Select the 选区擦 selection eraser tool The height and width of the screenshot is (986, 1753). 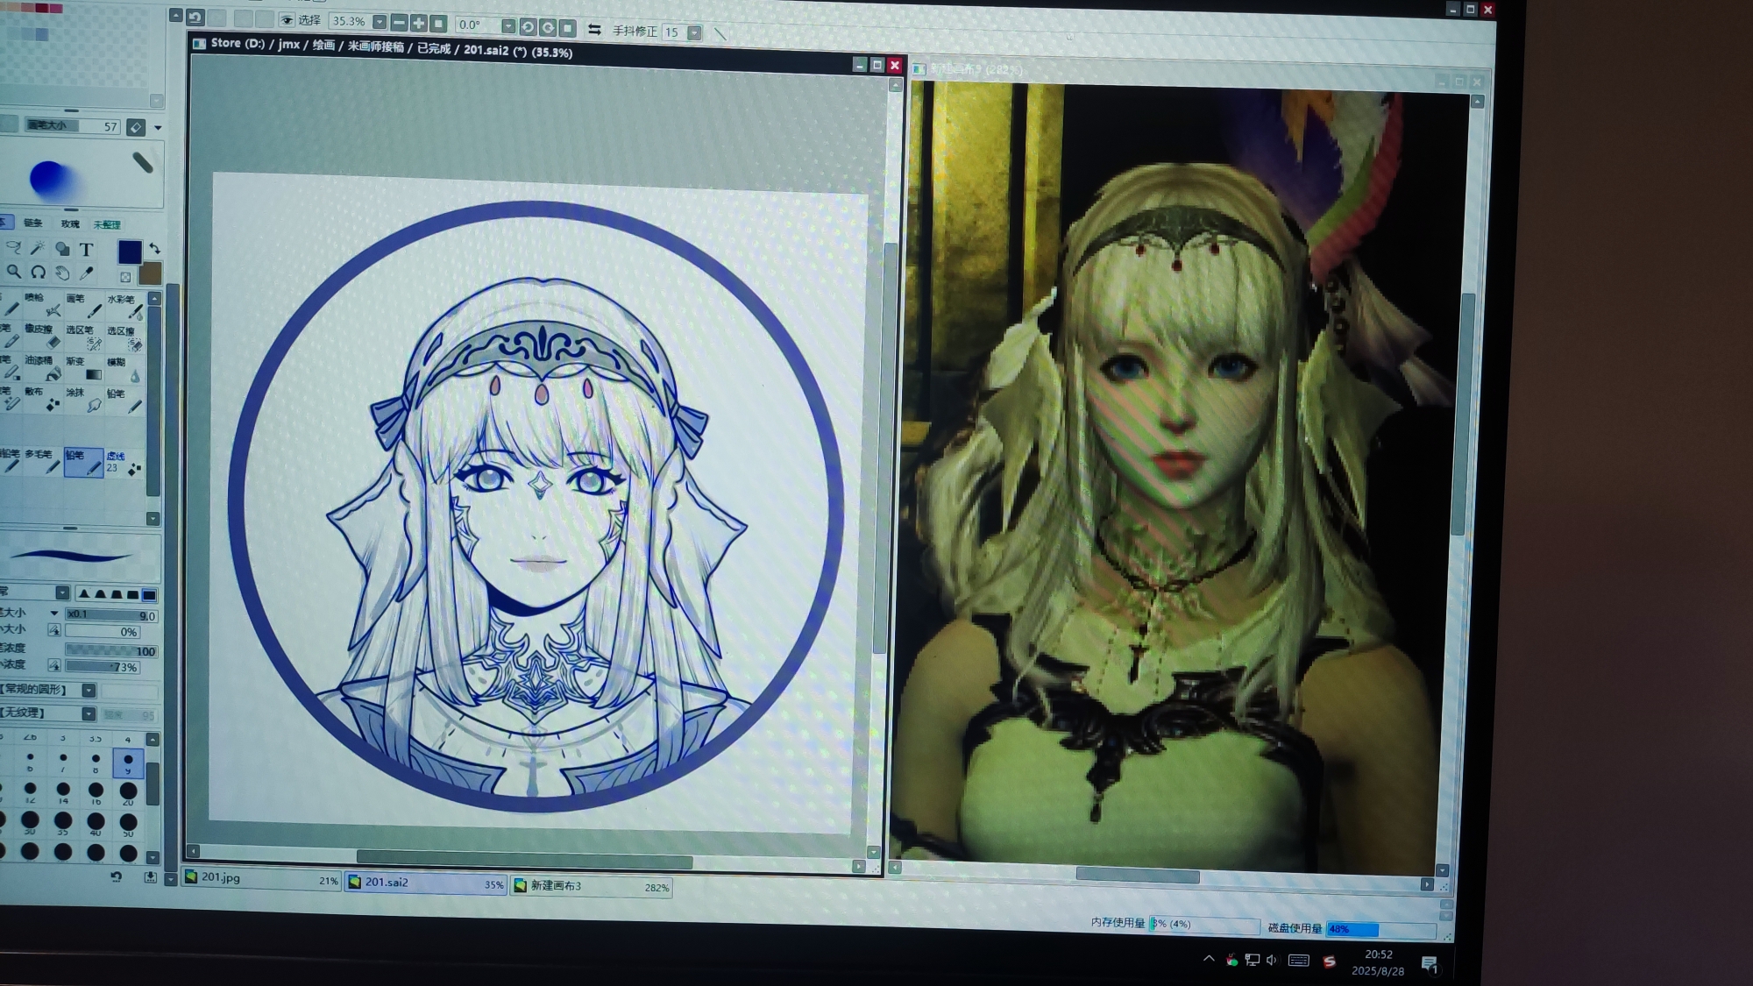pos(124,337)
